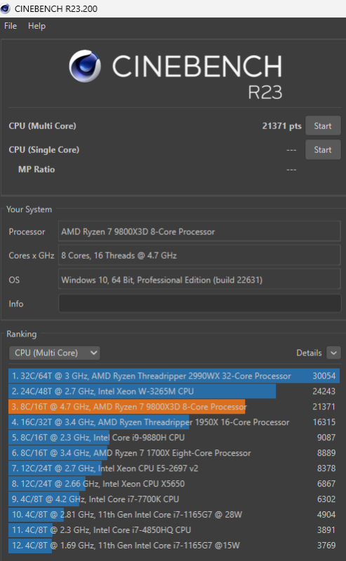Screen dimensions: 346x561
Task: Select the Threadripper 1950X ranking bar
Action: point(174,422)
